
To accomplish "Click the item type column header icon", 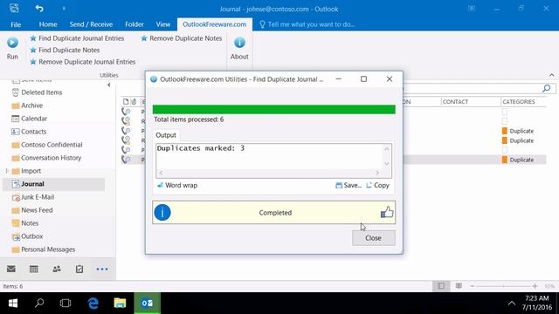I will click(x=126, y=102).
